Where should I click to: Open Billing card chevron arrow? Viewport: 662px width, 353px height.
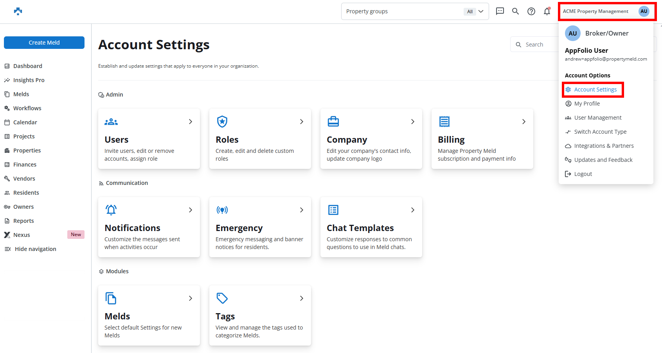[524, 122]
